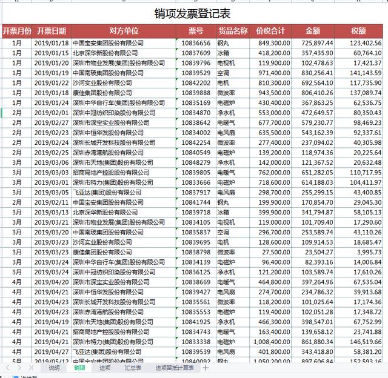Open the 进项留抵计算表 sheet tab
The image size is (388, 378).
click(175, 368)
